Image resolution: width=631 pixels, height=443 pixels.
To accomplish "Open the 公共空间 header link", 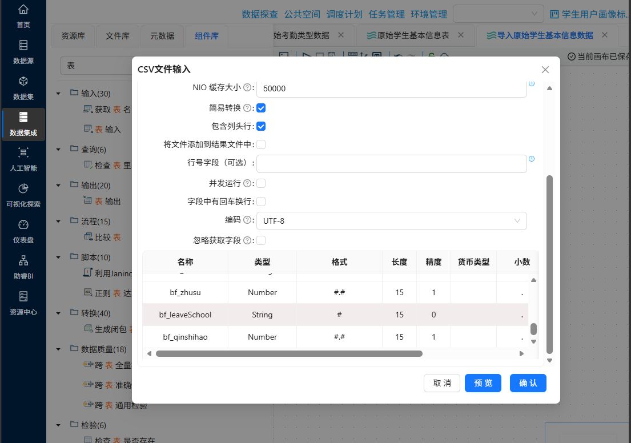I will point(302,14).
